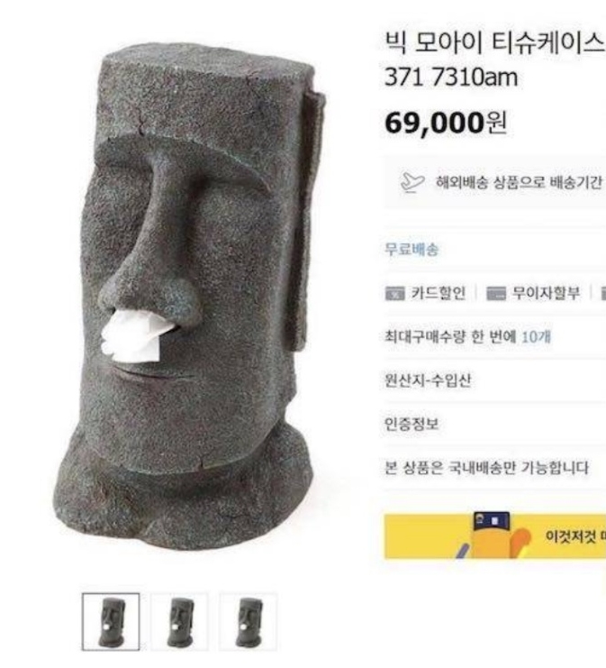Click the 이것저것 yellow promo banner

click(495, 536)
